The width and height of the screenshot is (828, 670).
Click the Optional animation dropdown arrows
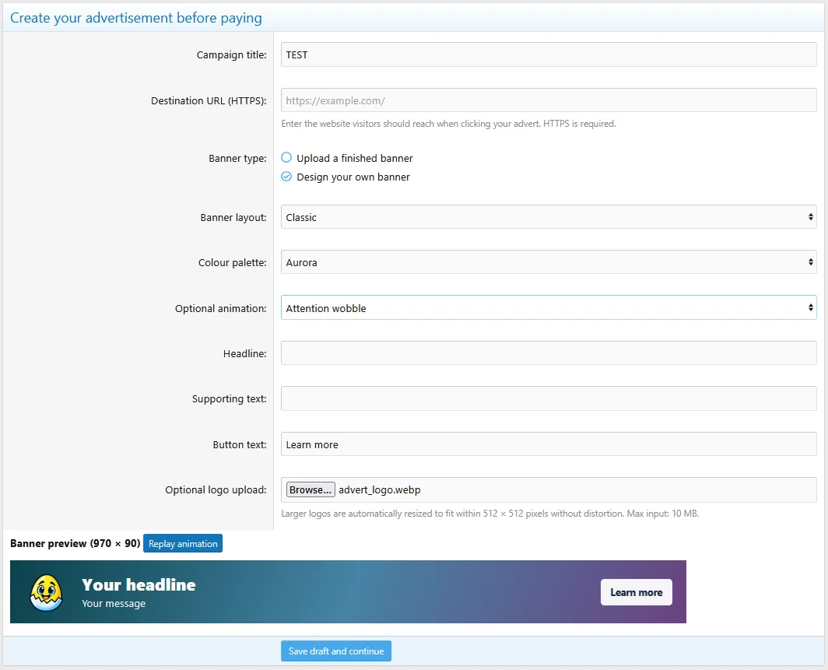point(810,308)
